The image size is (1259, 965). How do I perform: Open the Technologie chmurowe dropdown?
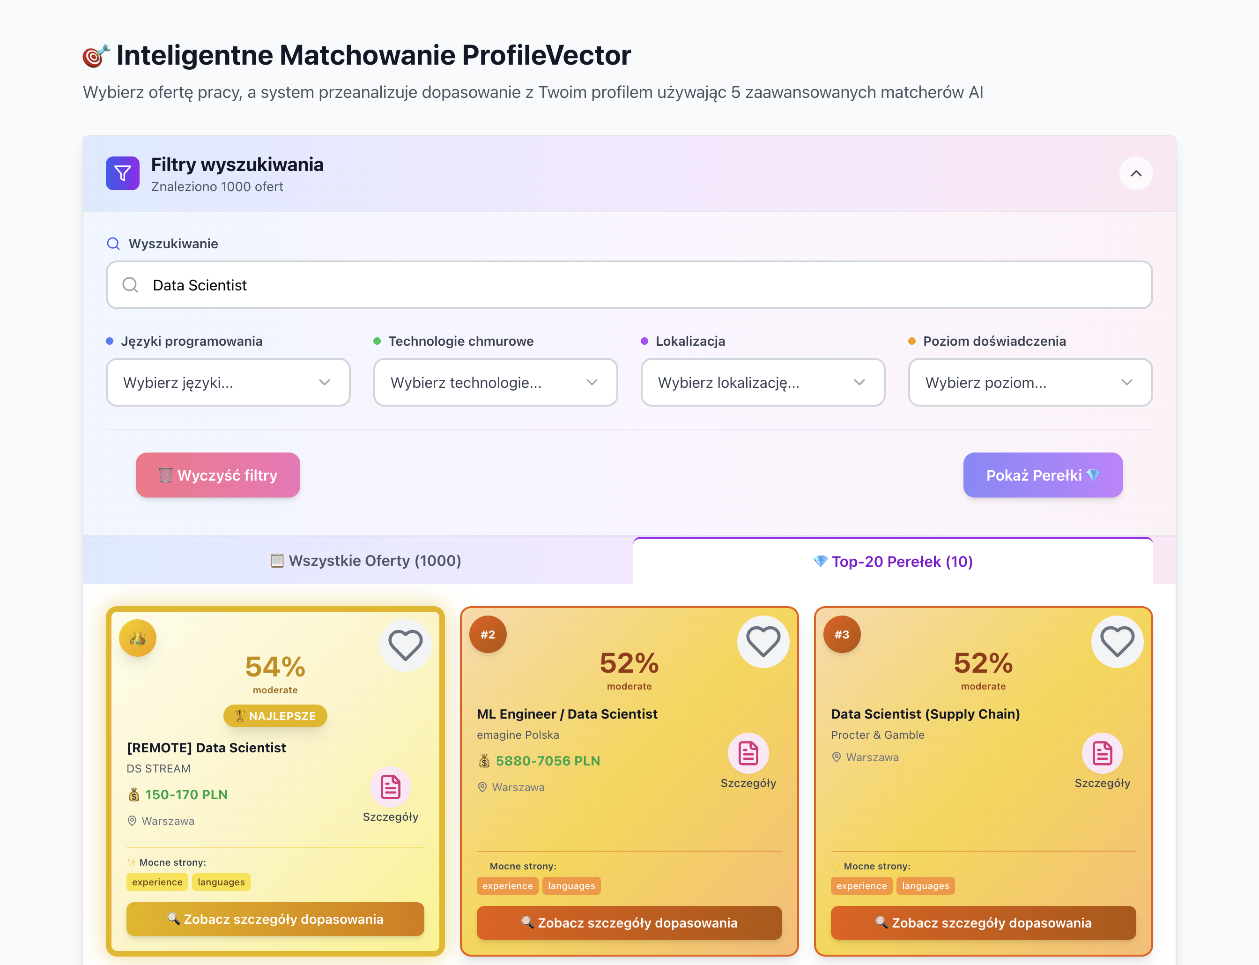495,383
